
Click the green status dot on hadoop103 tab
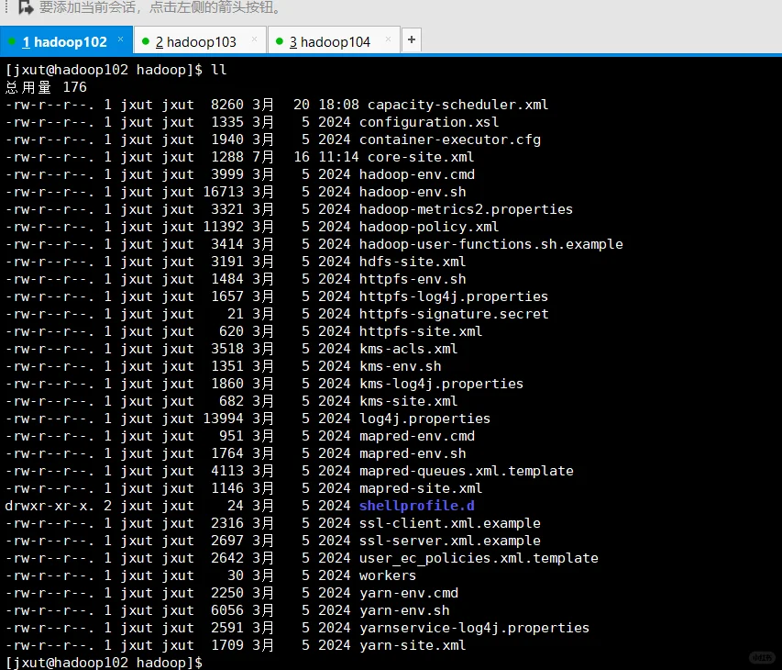pos(146,41)
